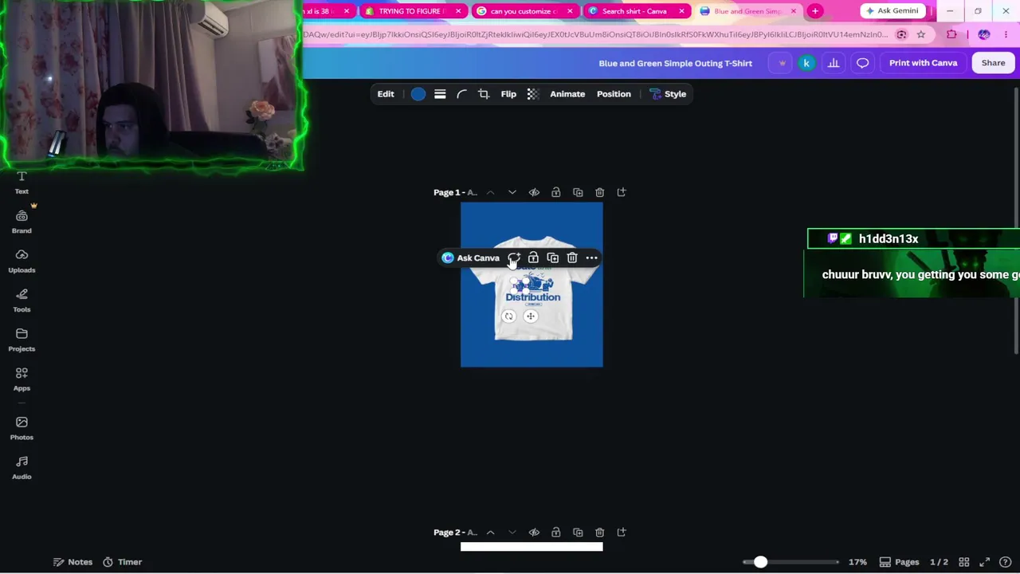This screenshot has width=1020, height=574.
Task: Open the zoom percentage 17% menu
Action: [x=857, y=562]
